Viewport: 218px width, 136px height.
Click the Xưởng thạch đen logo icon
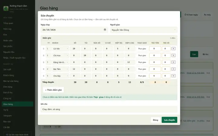click(6, 8)
